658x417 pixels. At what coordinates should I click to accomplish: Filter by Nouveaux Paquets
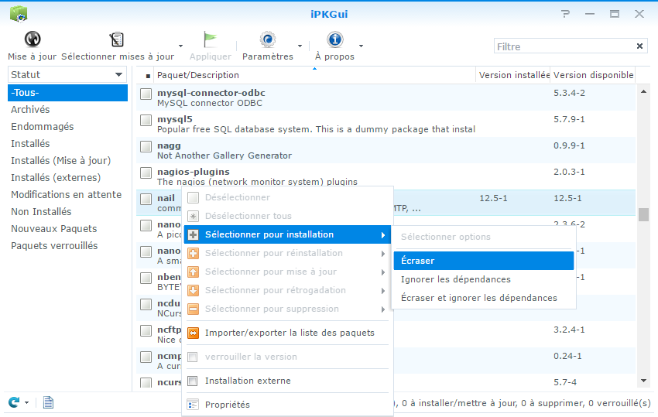[67, 229]
